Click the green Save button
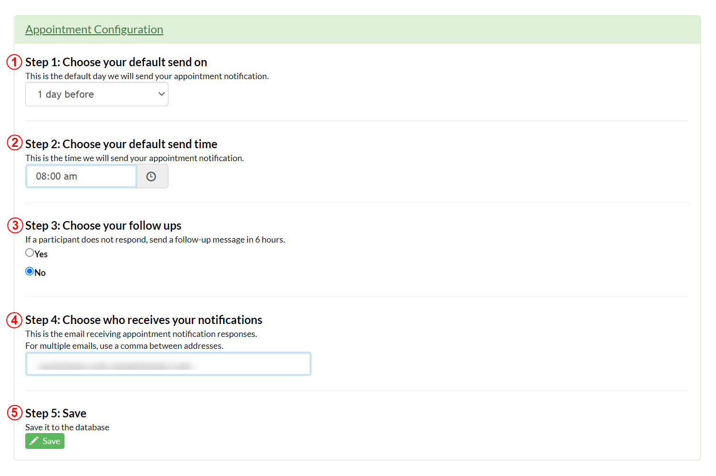716x476 pixels. click(x=45, y=441)
